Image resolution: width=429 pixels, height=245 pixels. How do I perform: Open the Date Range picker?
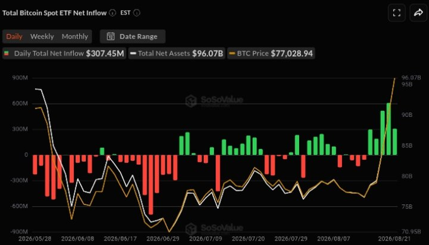pyautogui.click(x=132, y=37)
